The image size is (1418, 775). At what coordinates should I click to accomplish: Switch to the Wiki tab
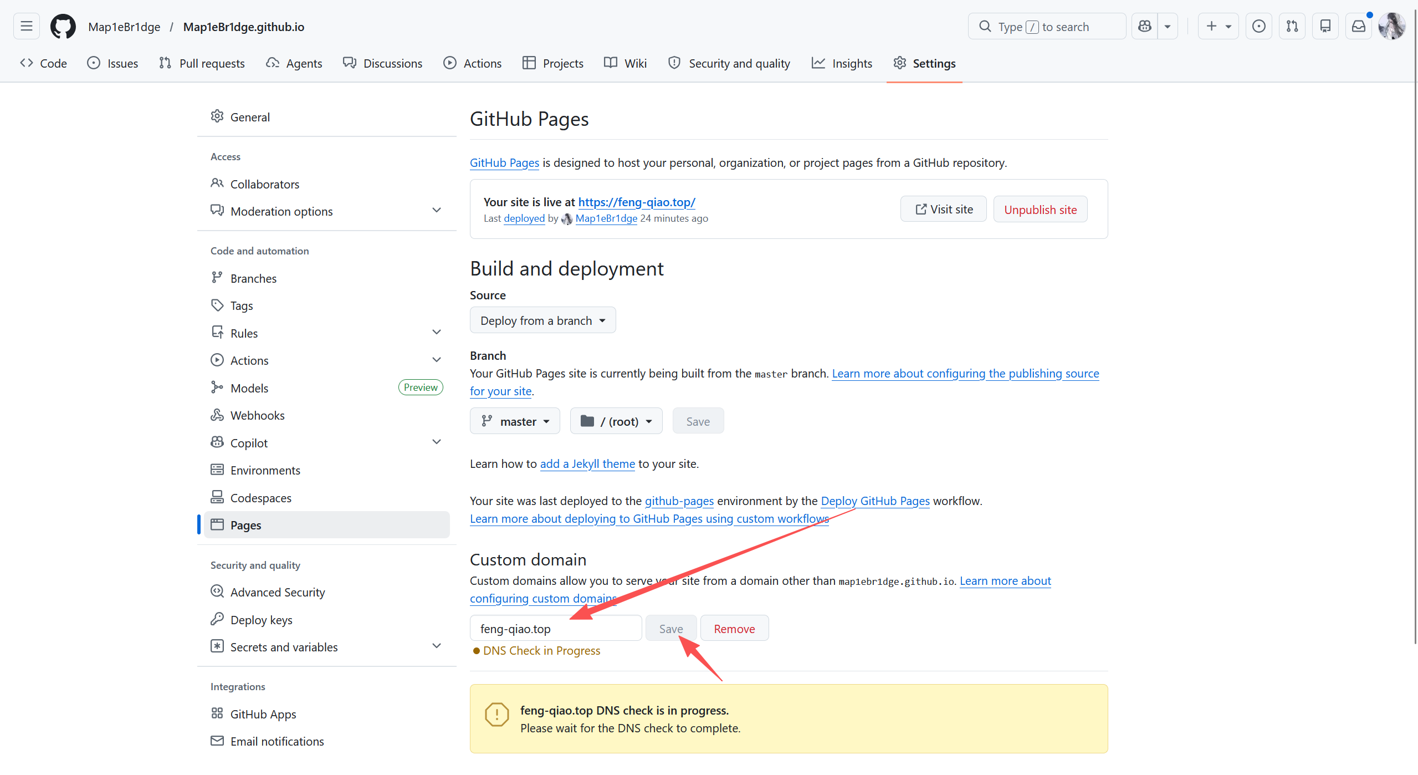pos(625,63)
